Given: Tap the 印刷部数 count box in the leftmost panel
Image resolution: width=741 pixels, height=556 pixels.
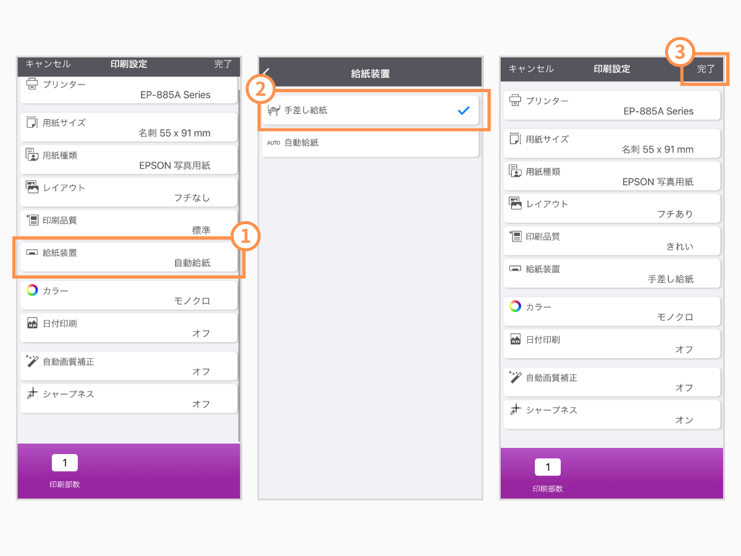Looking at the screenshot, I should pos(65,463).
